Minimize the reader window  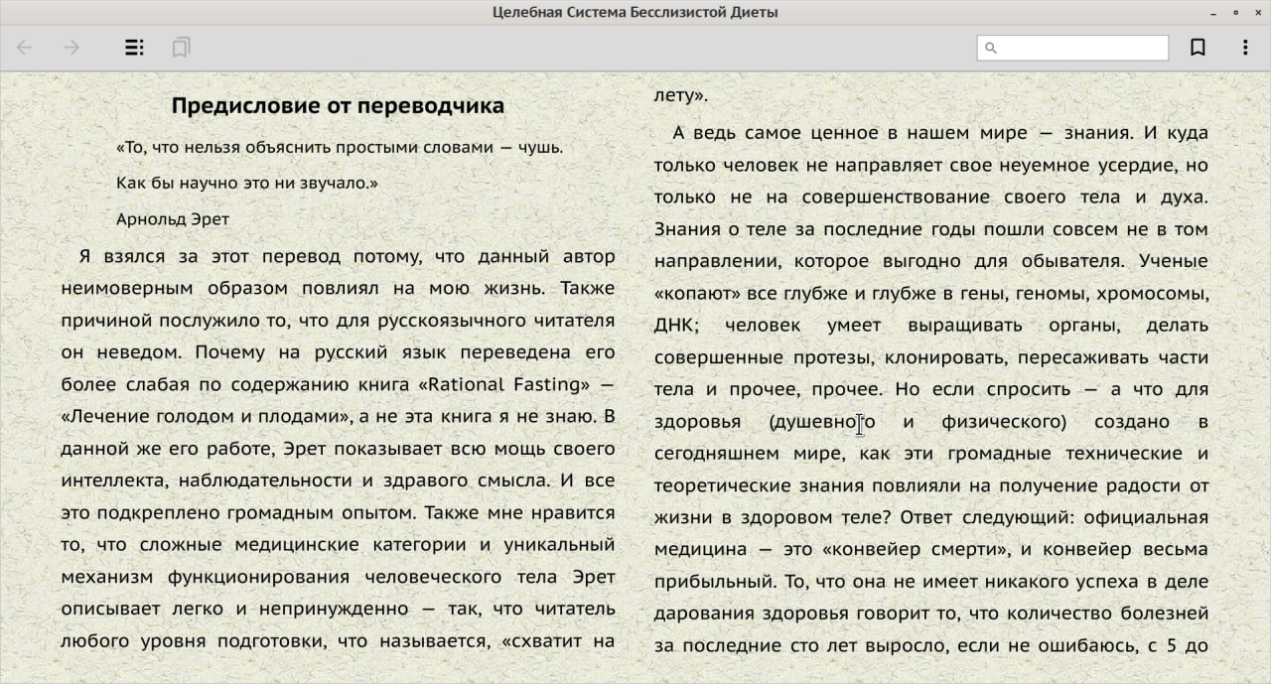pyautogui.click(x=1213, y=13)
